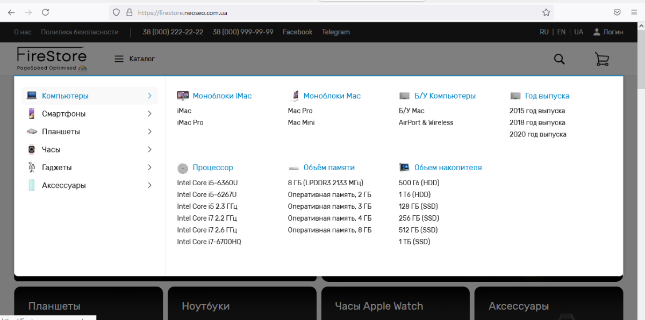Call phone number 38 (000) 999-99-99
Viewport: 645px width, 320px height.
tap(243, 32)
